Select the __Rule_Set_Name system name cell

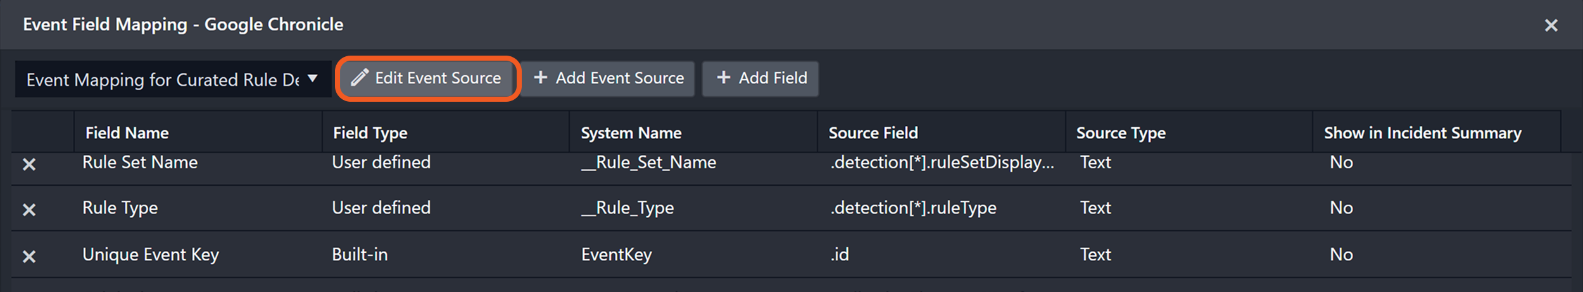648,162
